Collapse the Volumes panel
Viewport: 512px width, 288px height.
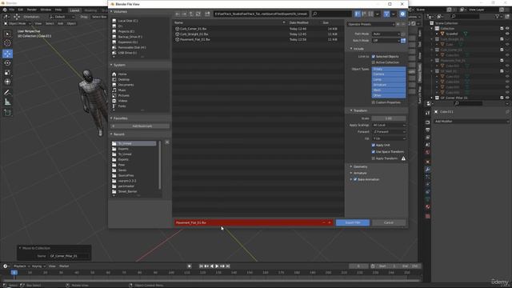(119, 12)
